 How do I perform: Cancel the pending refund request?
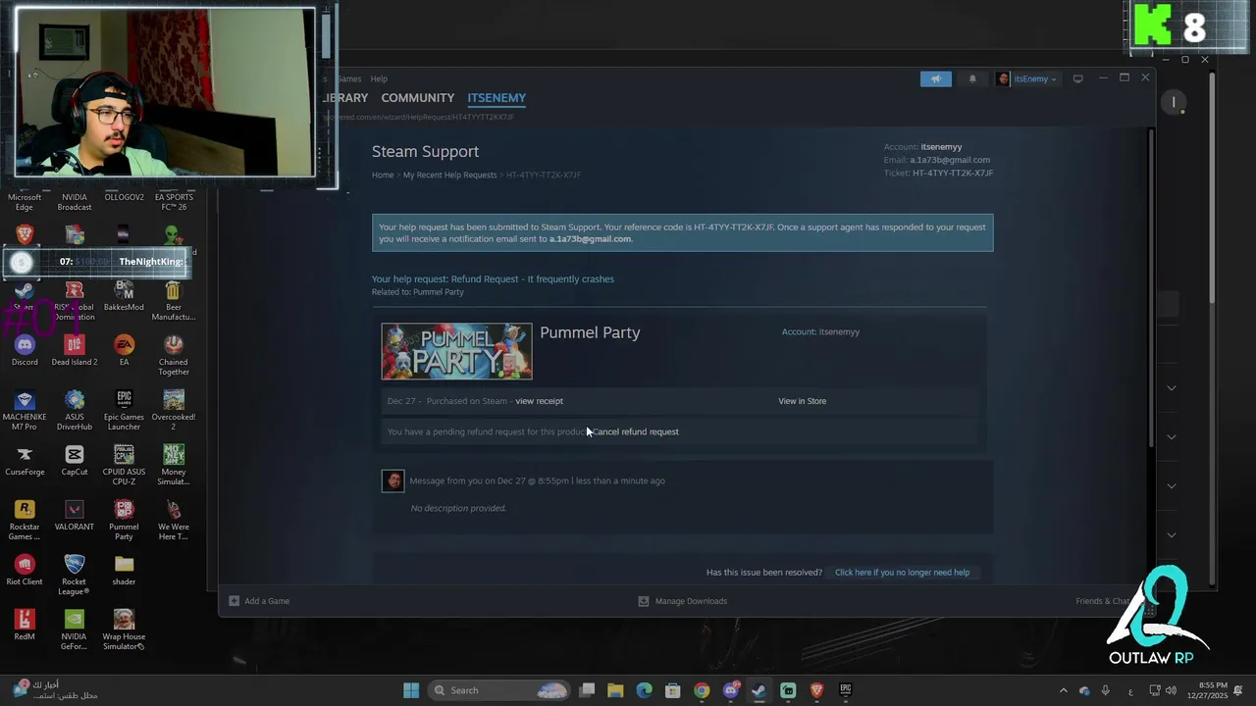636,431
